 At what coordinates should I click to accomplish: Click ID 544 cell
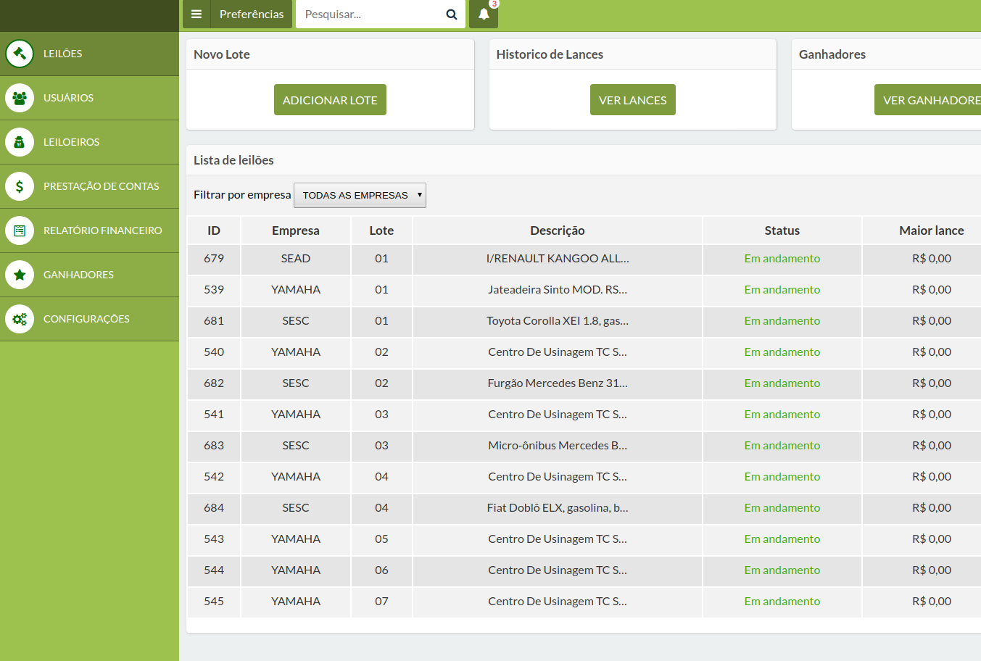[x=214, y=570]
